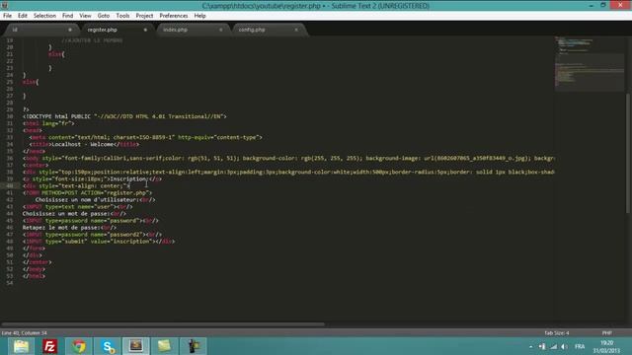Open the View menu
Viewport: 632px width, 355px height.
[x=85, y=16]
